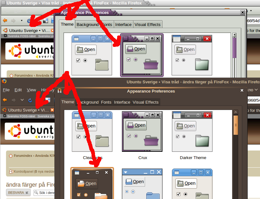
Task: Select the Theme tab in the dark dialog
Action: click(68, 102)
